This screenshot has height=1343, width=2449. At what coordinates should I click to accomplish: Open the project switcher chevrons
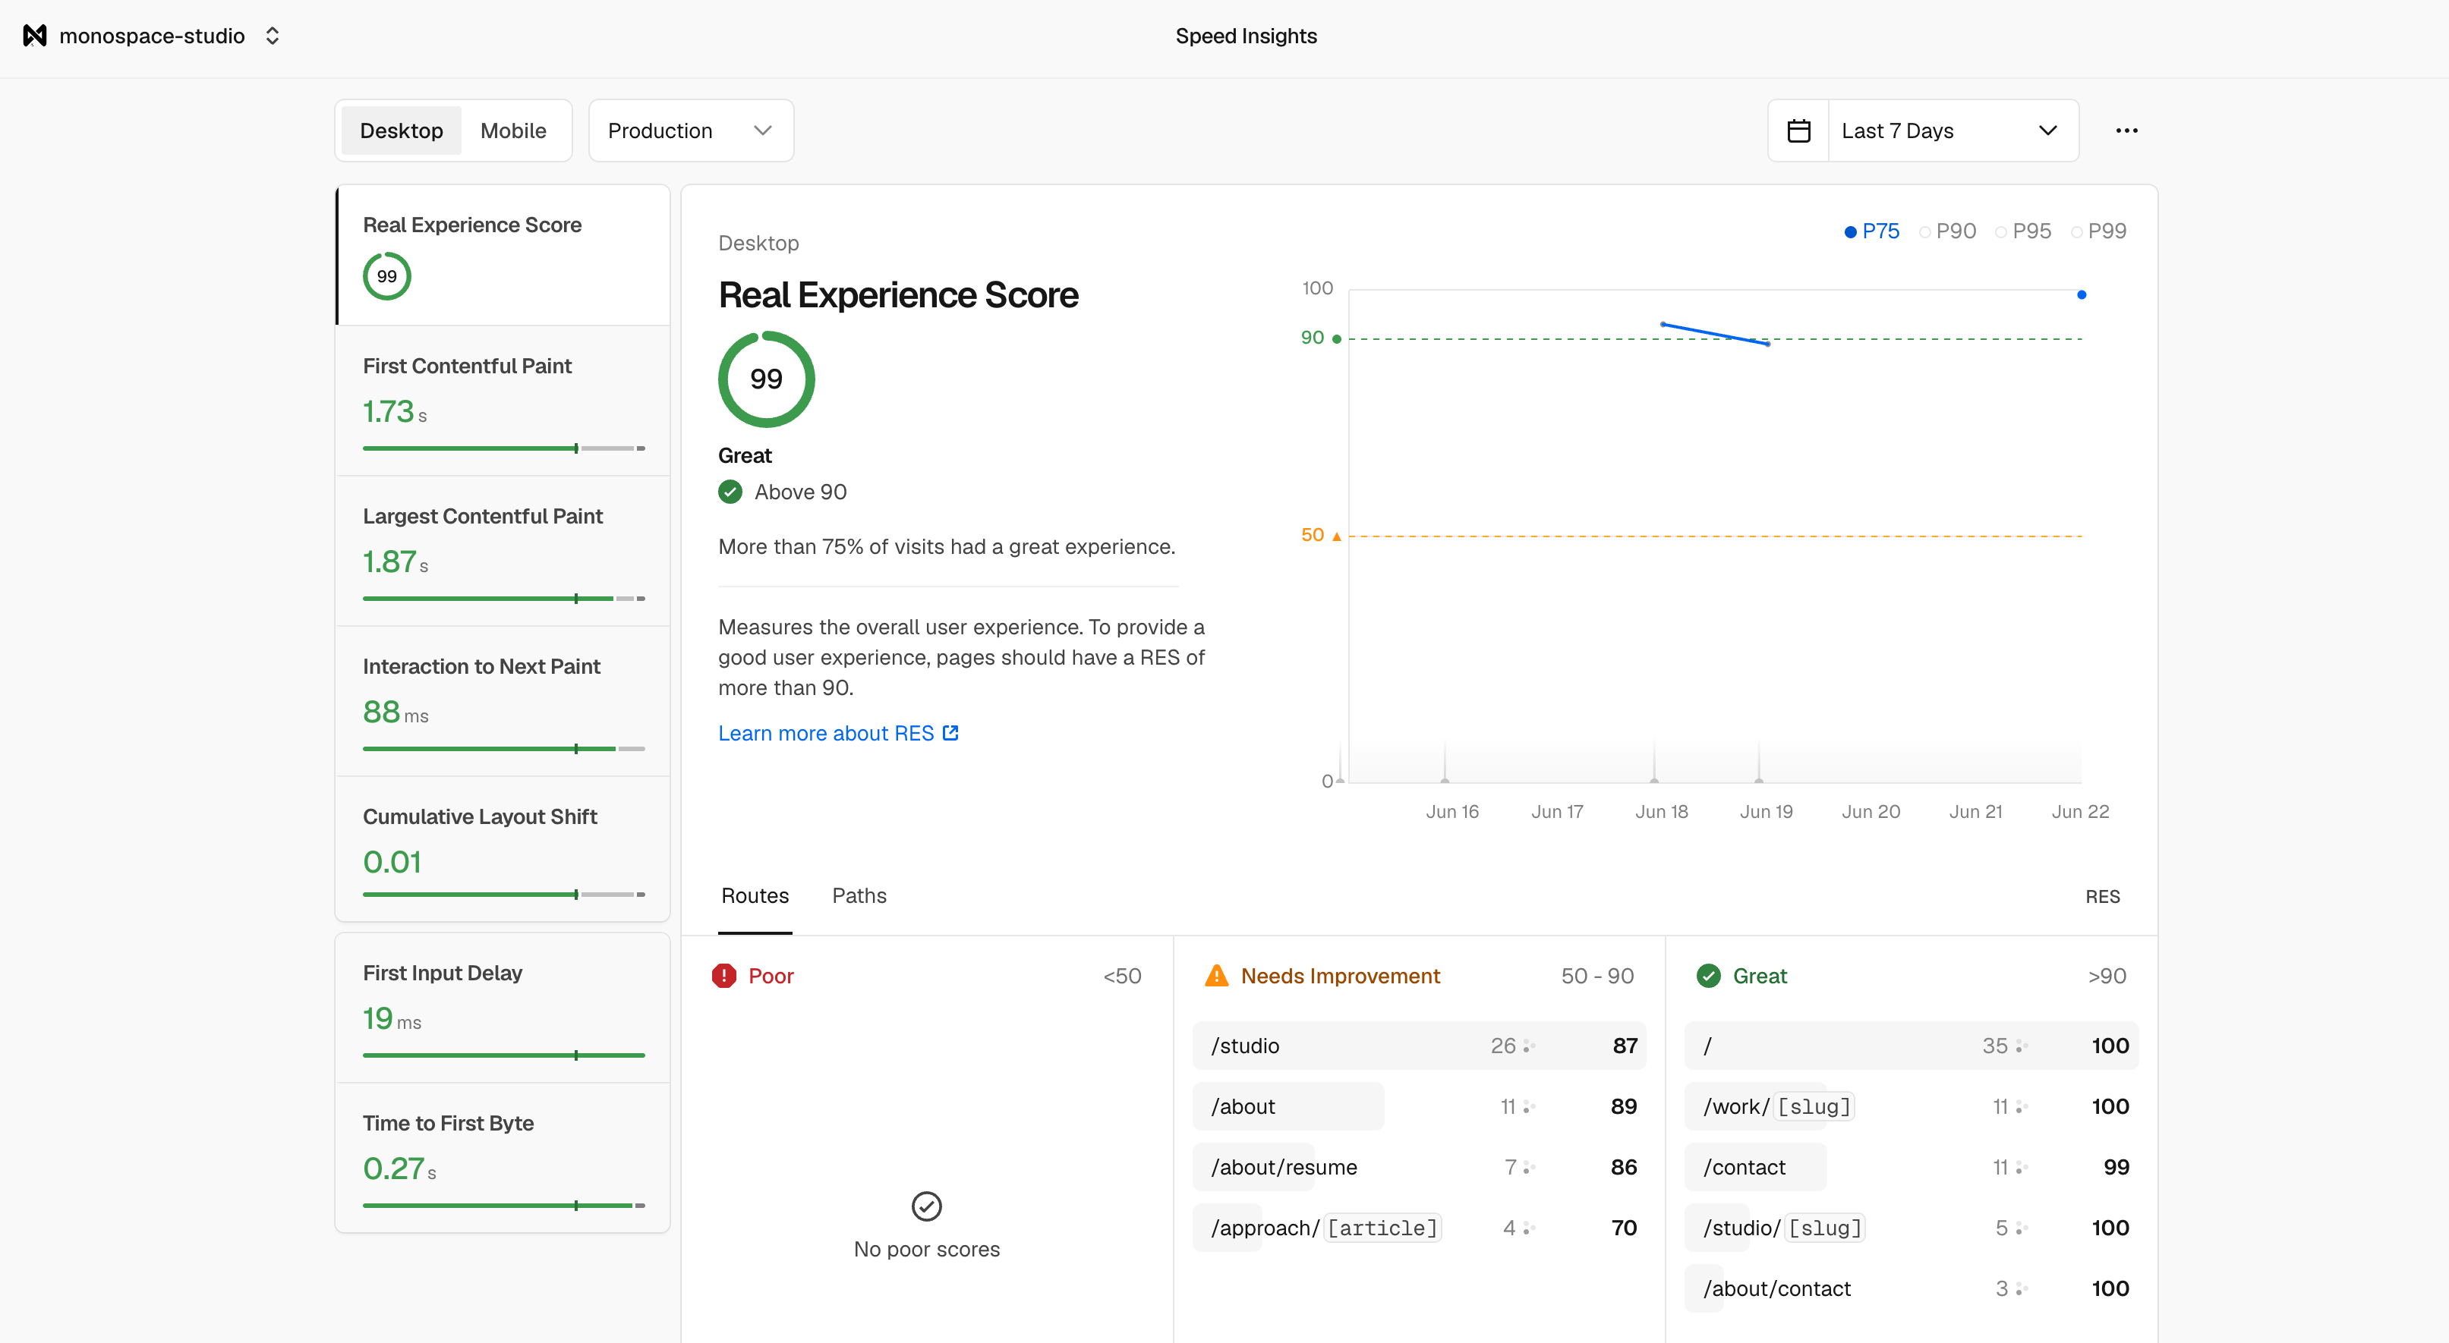pos(272,36)
